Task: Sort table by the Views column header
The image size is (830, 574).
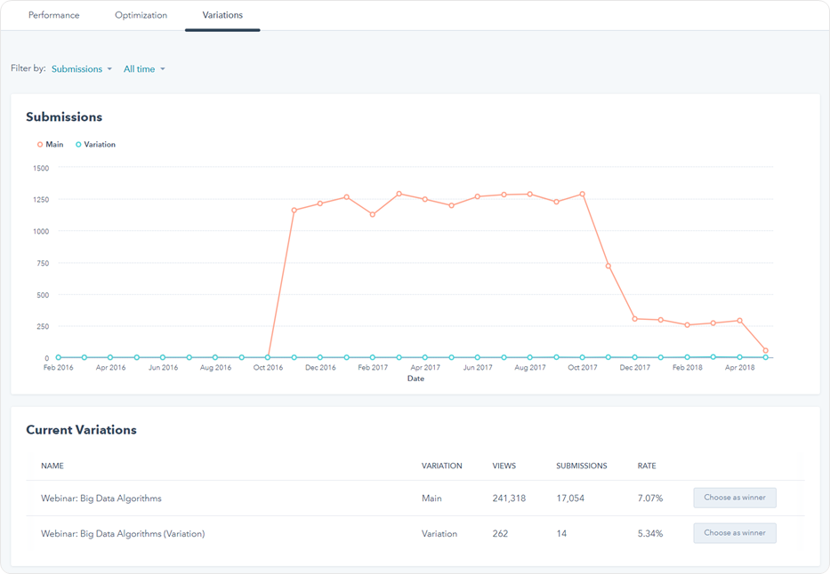Action: 504,466
